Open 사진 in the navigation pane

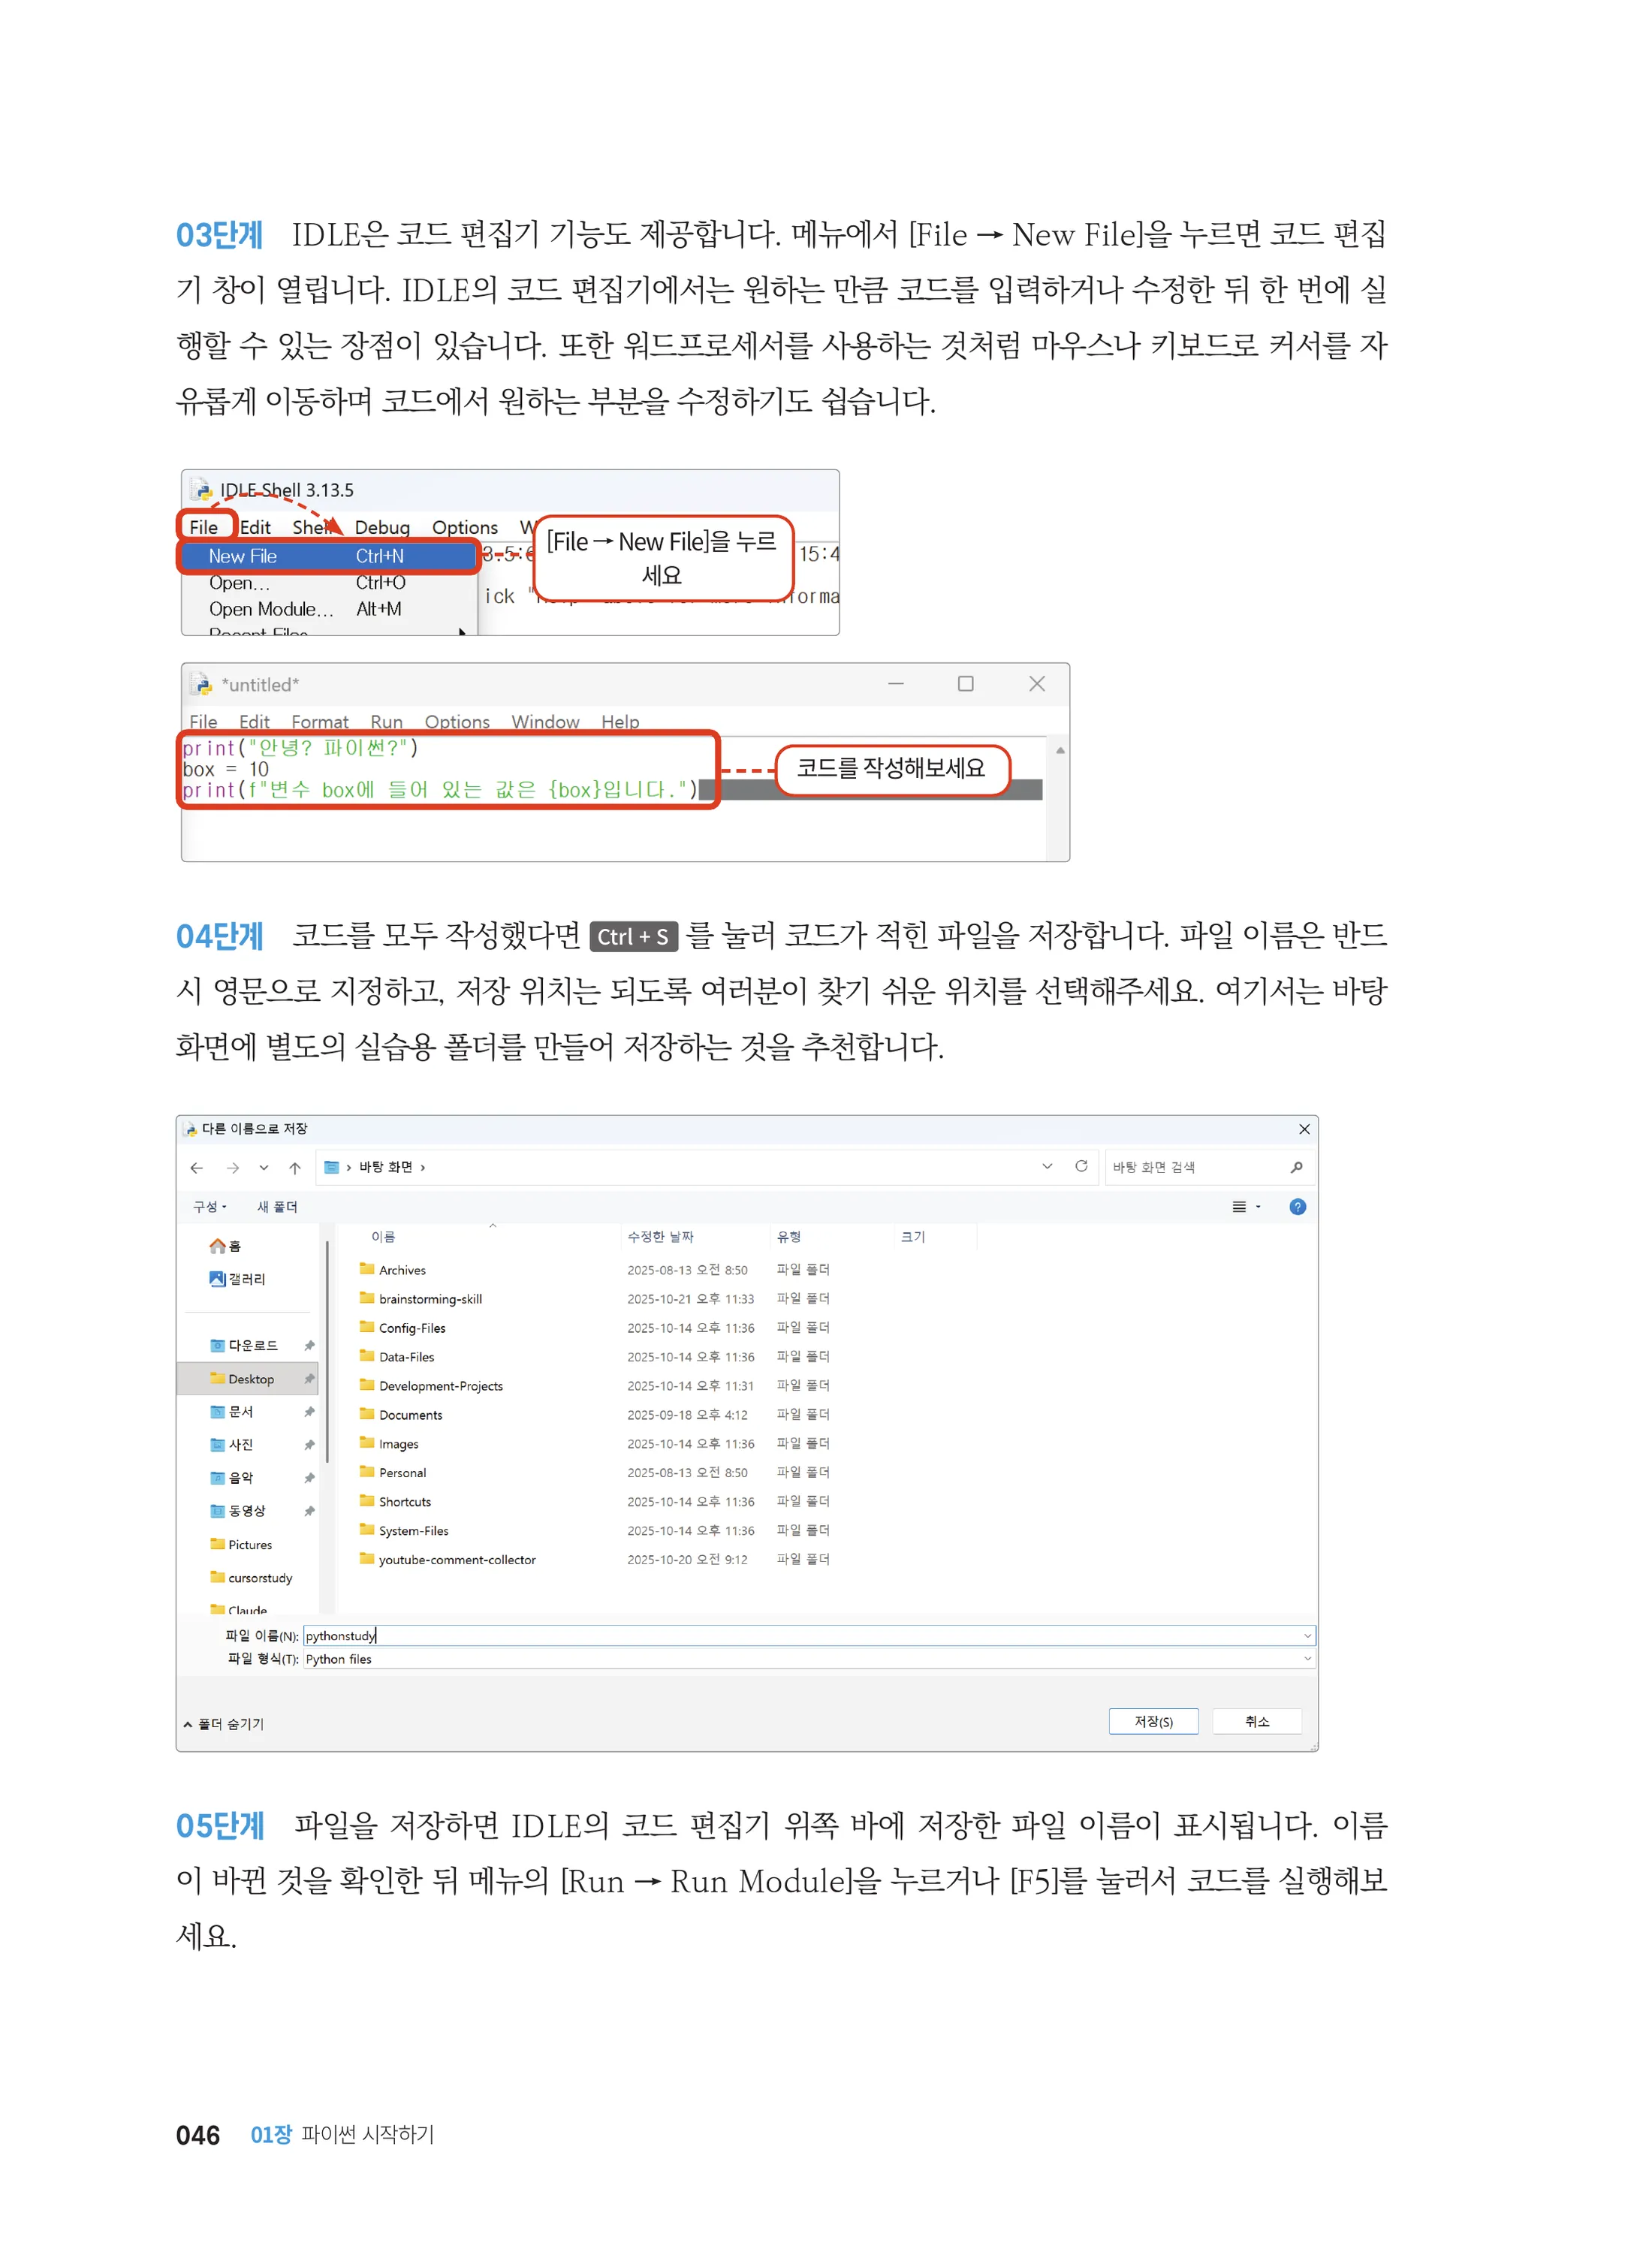[x=232, y=1445]
